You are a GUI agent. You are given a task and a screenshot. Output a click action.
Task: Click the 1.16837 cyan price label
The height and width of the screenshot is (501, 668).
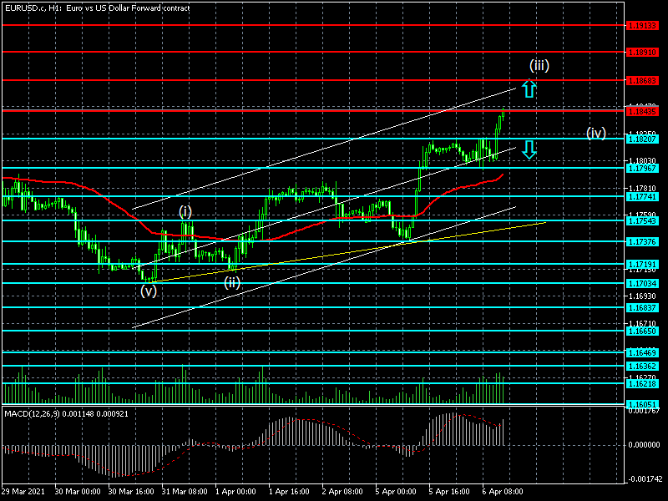pos(642,307)
